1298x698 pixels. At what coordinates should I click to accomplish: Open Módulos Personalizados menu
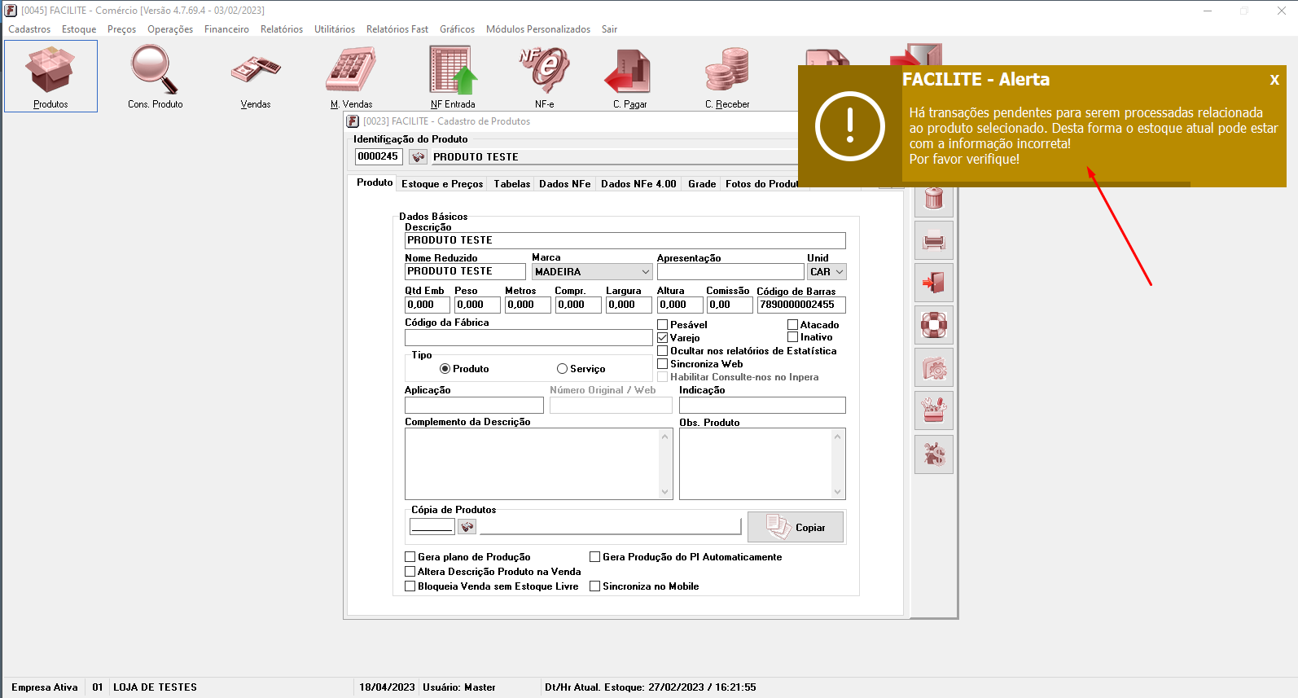pos(538,29)
